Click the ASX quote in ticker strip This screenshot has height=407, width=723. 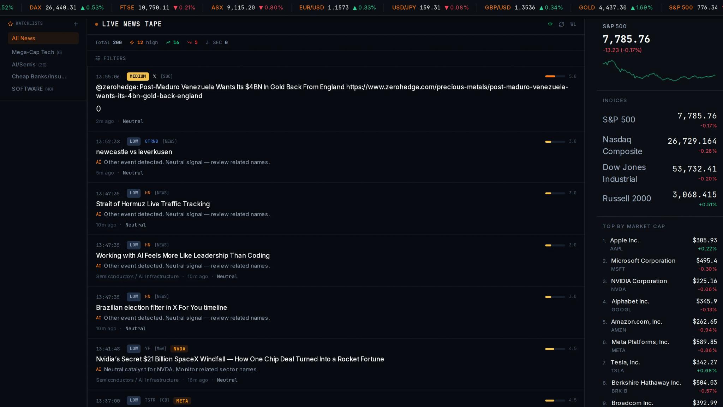coord(247,7)
